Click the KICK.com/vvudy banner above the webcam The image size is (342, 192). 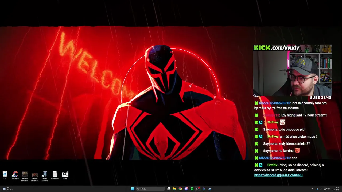point(277,48)
